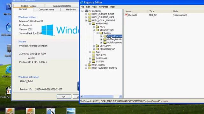Viewport: 204px width, 114px height.
Task: Open the View menu in Registry Editor
Action: click(x=94, y=7)
